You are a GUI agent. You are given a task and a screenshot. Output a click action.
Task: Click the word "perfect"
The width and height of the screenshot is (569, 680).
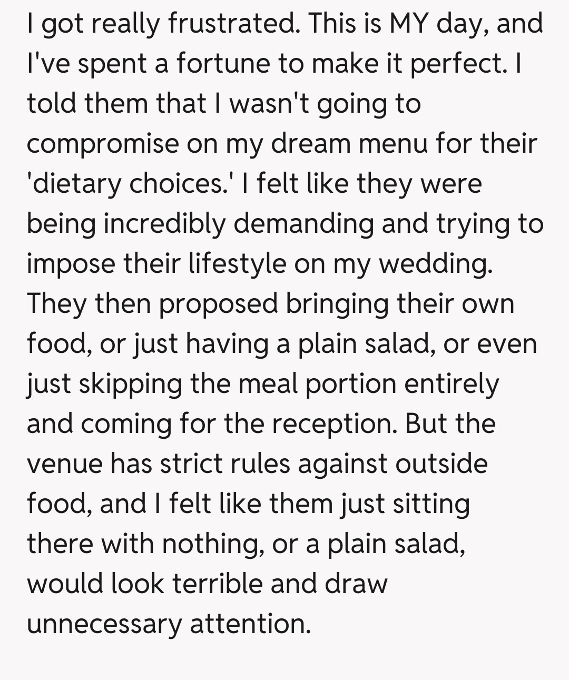[x=457, y=64]
